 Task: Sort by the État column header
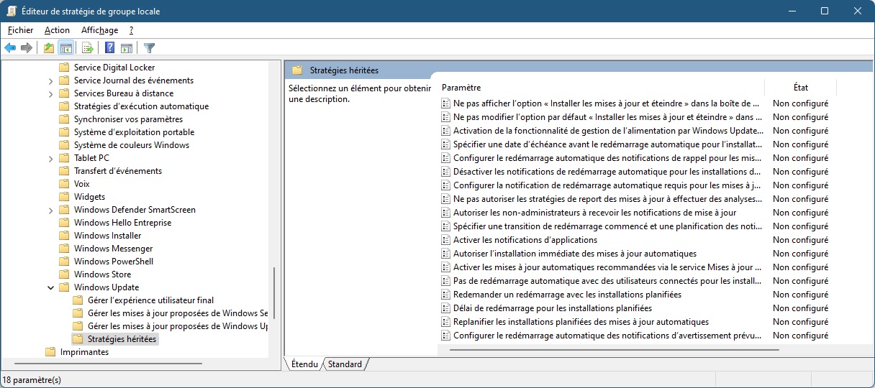pos(800,88)
